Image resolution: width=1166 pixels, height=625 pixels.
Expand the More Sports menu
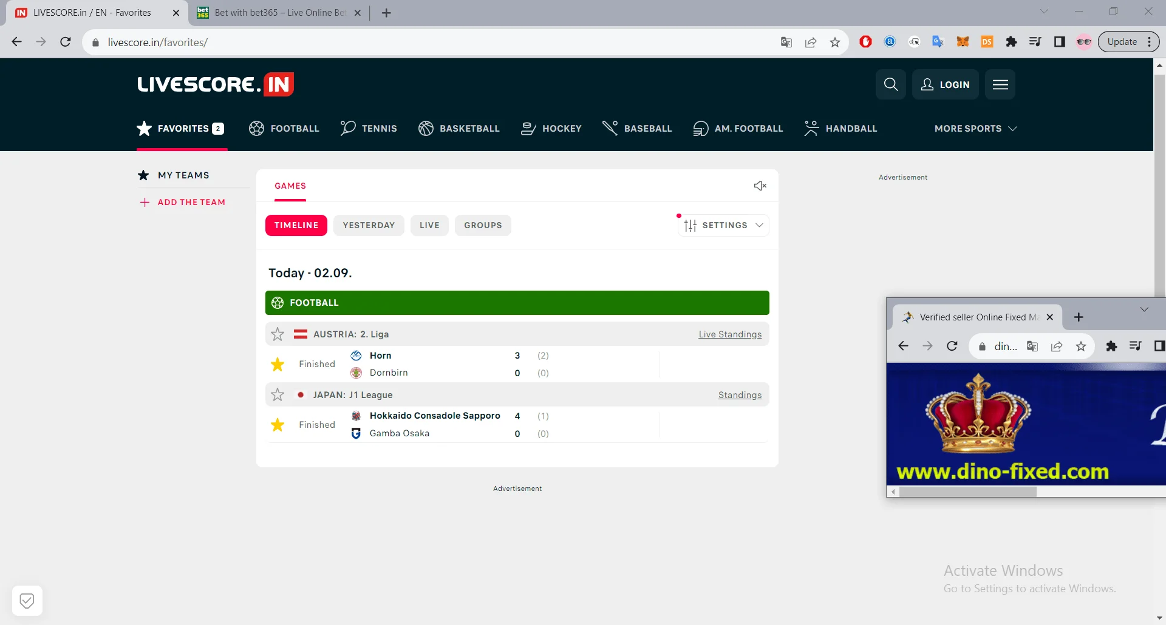975,129
